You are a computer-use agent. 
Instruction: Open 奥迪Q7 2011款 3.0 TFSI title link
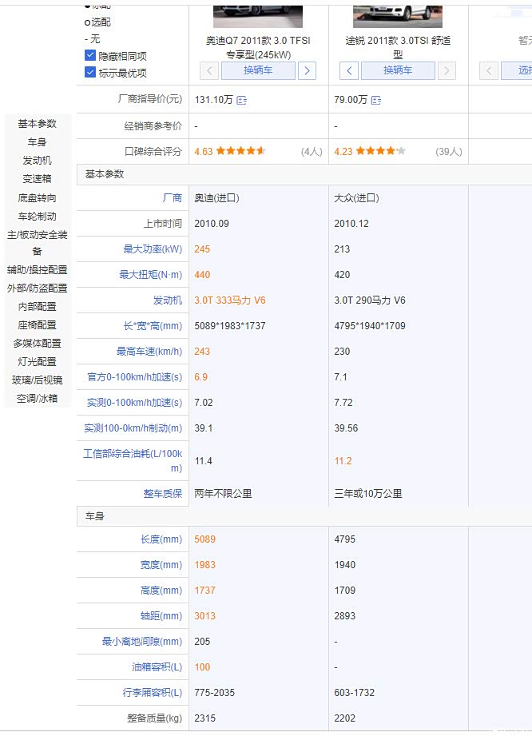pos(258,48)
